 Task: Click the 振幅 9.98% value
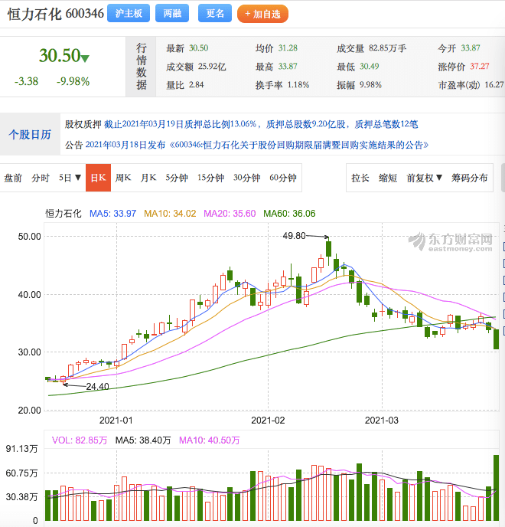pyautogui.click(x=370, y=85)
